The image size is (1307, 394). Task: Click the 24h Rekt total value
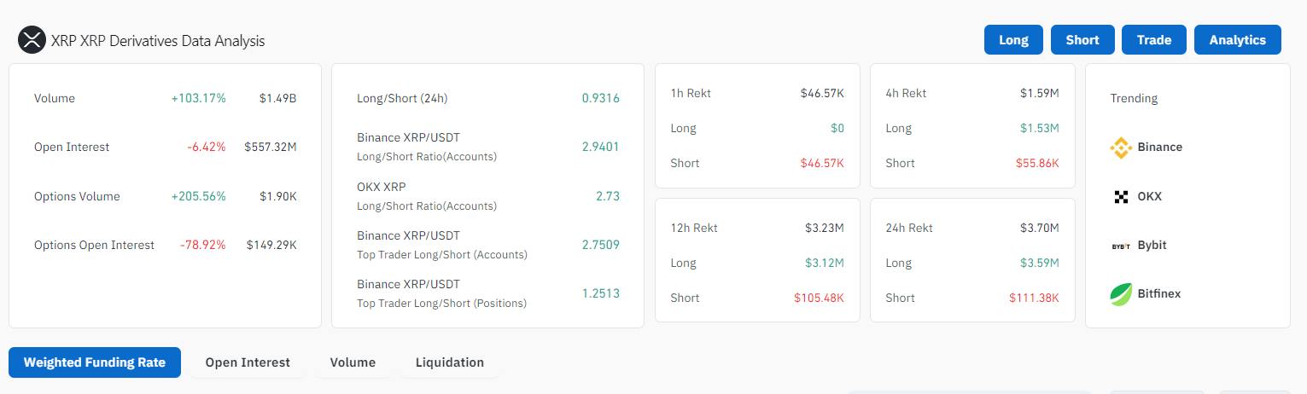click(x=1038, y=229)
